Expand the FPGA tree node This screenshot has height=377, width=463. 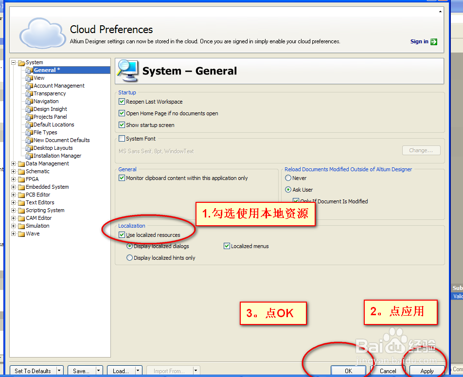click(13, 179)
